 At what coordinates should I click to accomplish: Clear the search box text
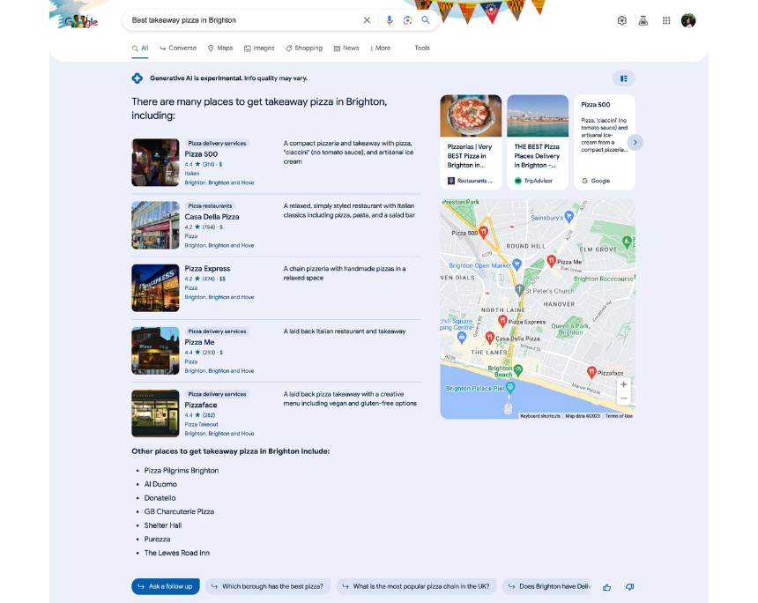(368, 20)
